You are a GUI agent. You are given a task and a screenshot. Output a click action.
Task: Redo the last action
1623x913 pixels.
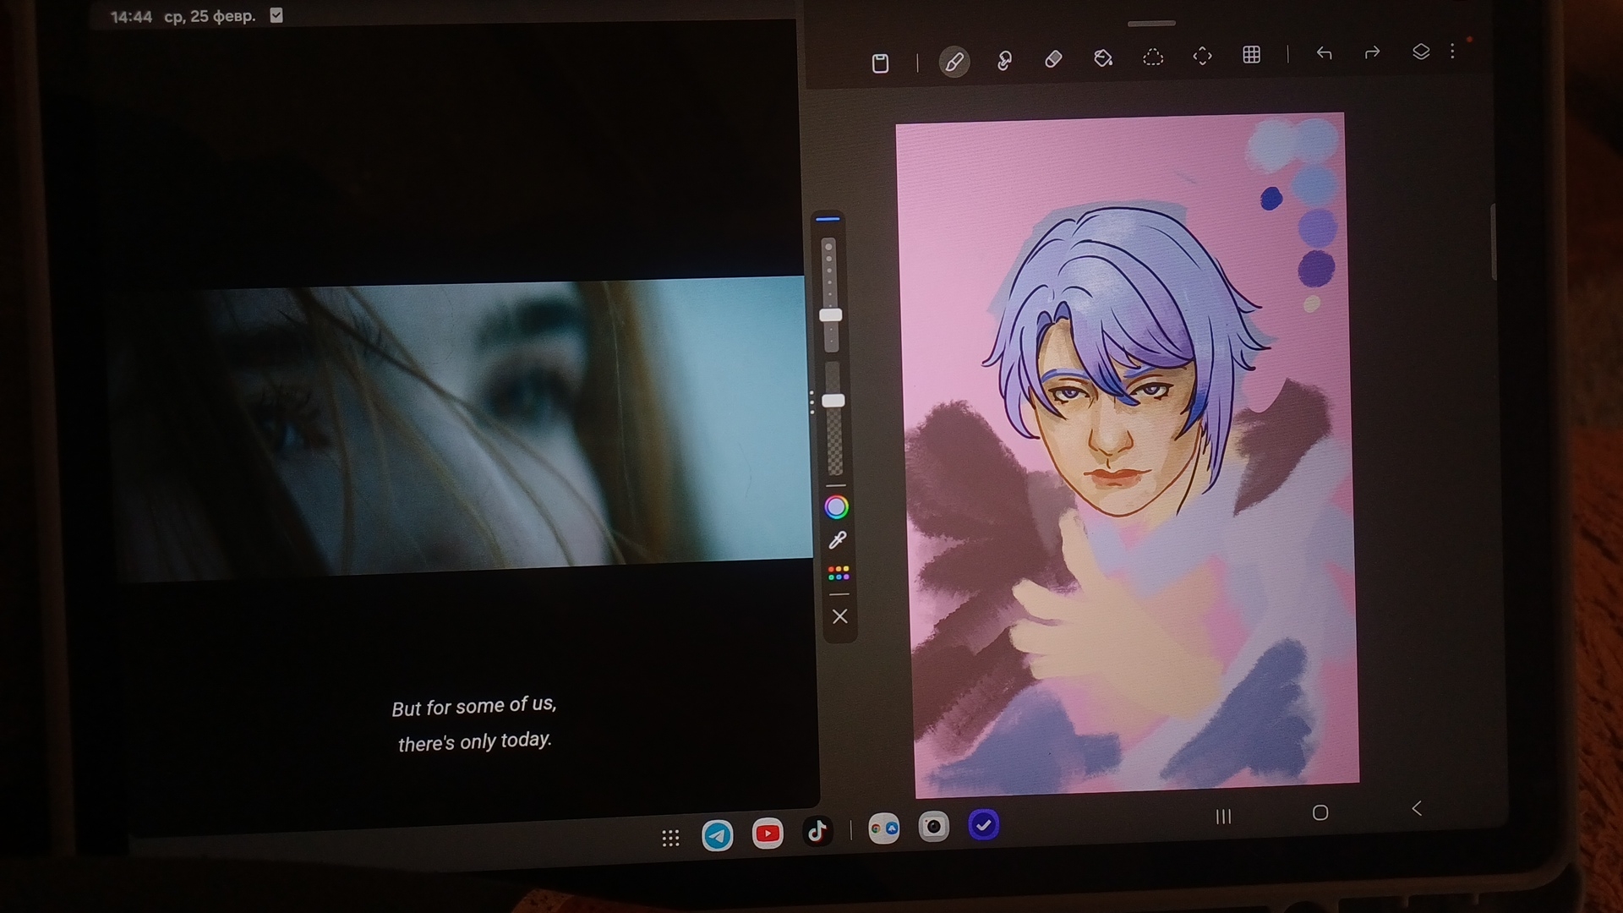coord(1372,52)
